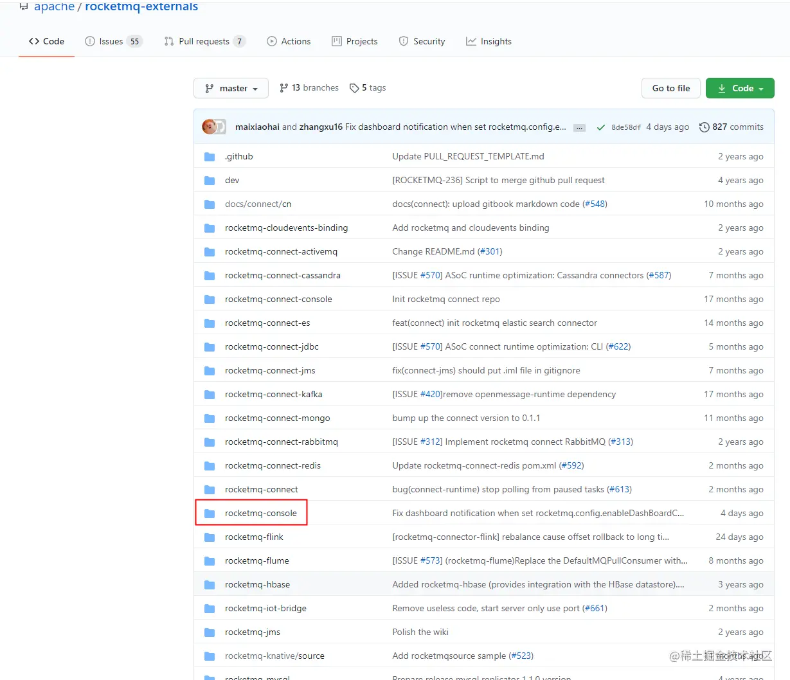Open the rocketmq-jms folder
Screen dimensions: 790x680
pos(253,632)
